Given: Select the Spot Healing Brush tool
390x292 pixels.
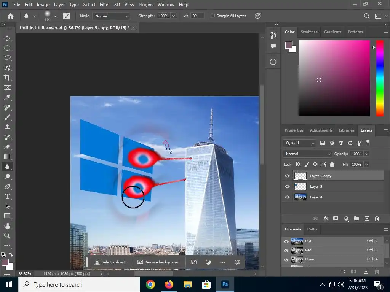Looking at the screenshot, I should (x=7, y=107).
